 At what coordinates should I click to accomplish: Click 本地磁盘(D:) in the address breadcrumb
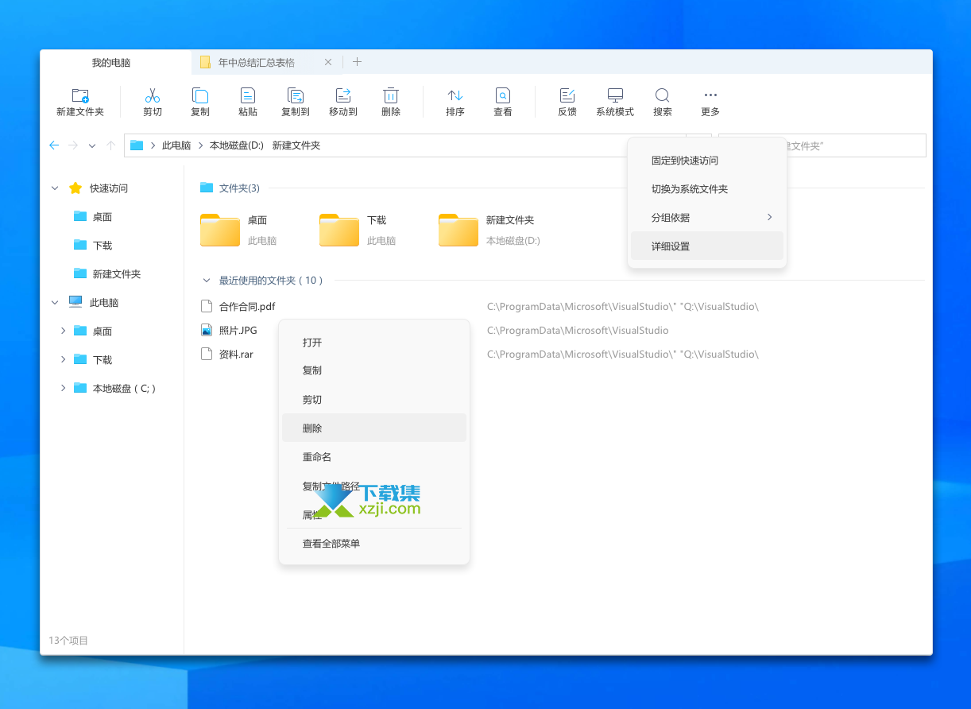[x=237, y=145]
